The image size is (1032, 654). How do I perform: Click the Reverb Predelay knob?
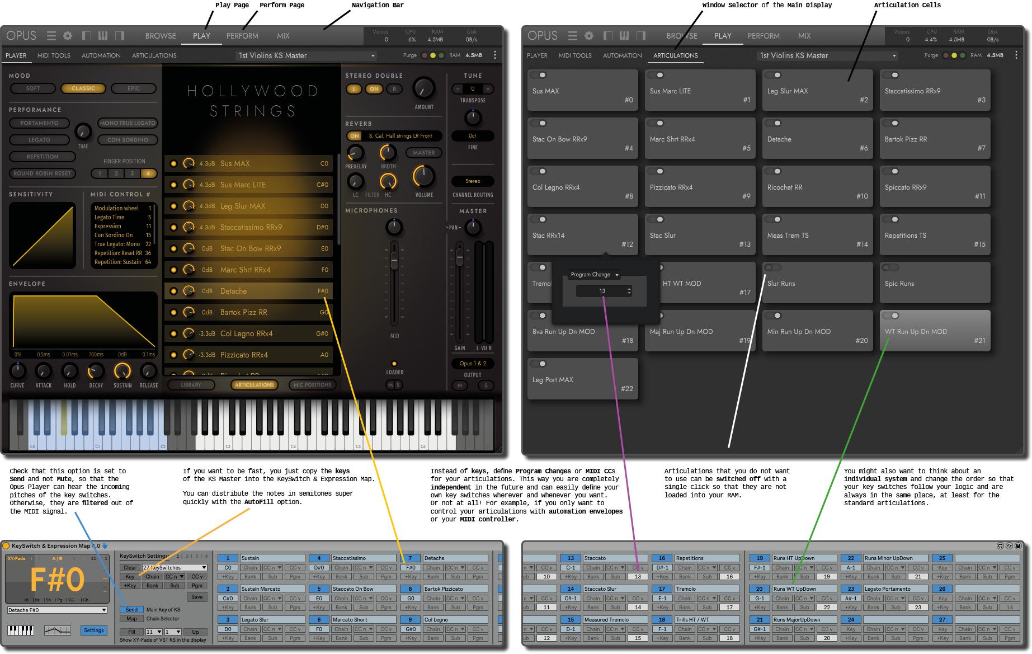tap(355, 153)
